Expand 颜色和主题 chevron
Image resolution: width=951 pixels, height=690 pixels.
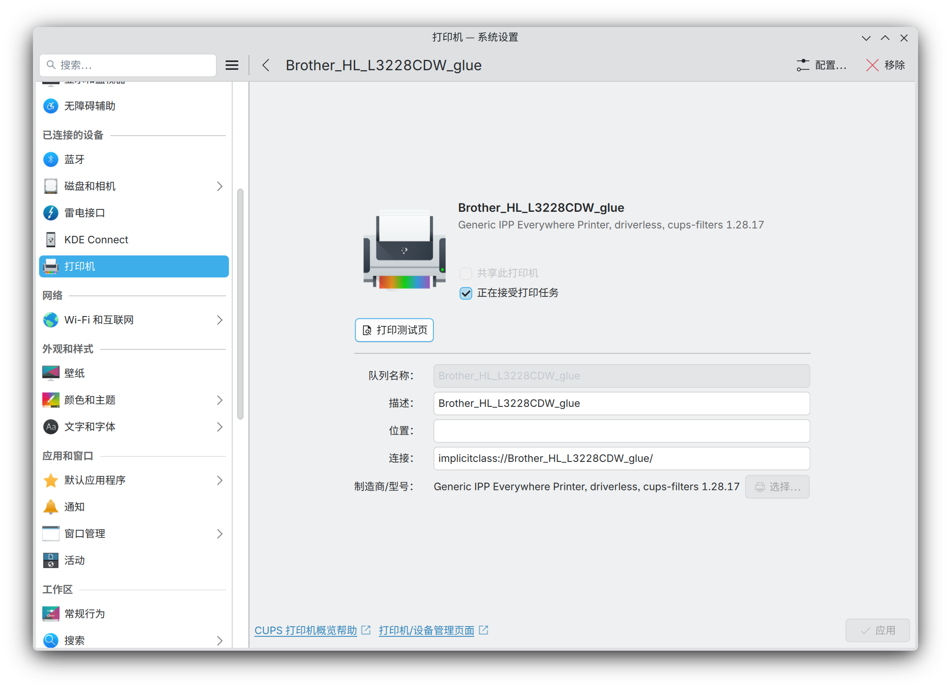220,400
